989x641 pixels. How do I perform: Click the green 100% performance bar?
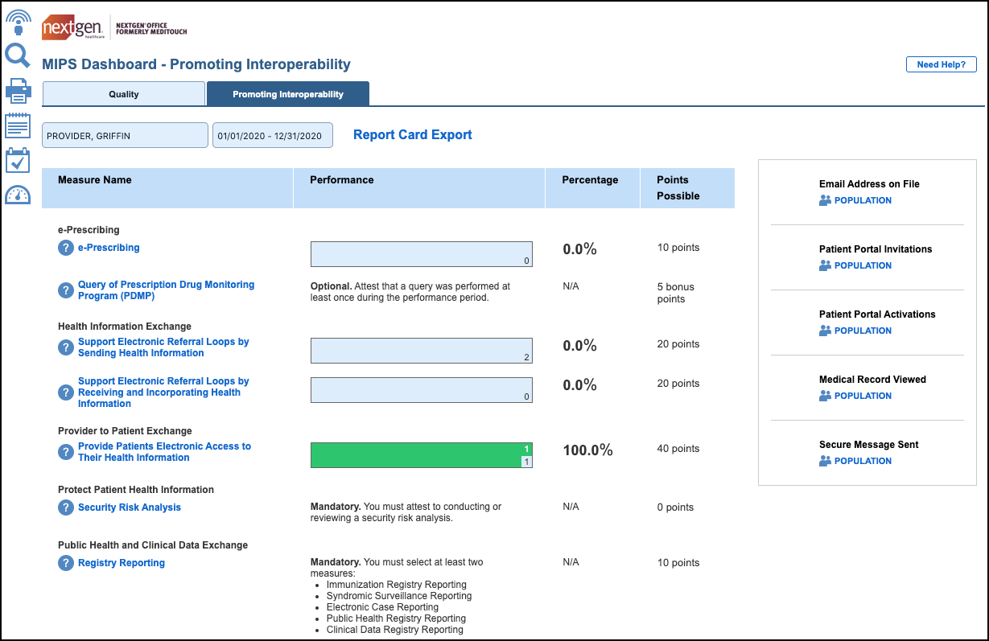click(x=421, y=454)
